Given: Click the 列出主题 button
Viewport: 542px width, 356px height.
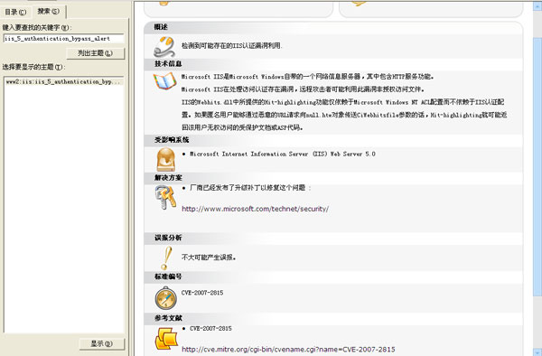Looking at the screenshot, I should click(95, 53).
